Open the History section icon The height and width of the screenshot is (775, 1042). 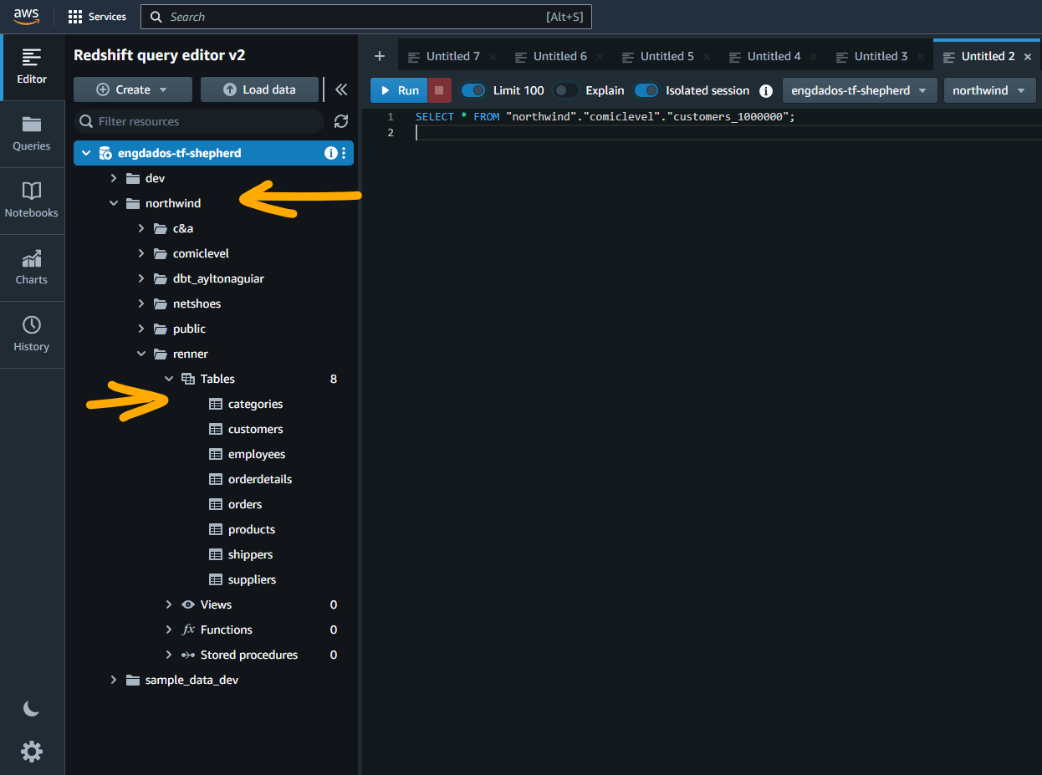pyautogui.click(x=32, y=334)
